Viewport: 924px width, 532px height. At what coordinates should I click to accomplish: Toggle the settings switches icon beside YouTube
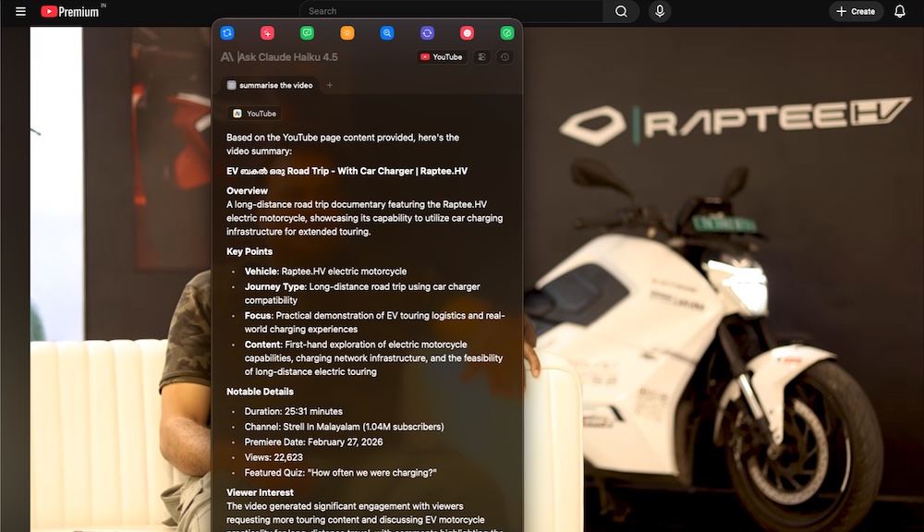481,57
